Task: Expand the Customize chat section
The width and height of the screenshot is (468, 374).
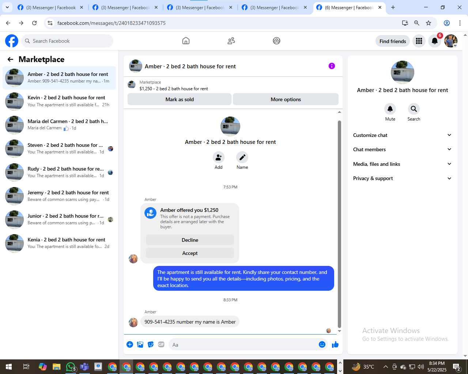Action: 402,135
